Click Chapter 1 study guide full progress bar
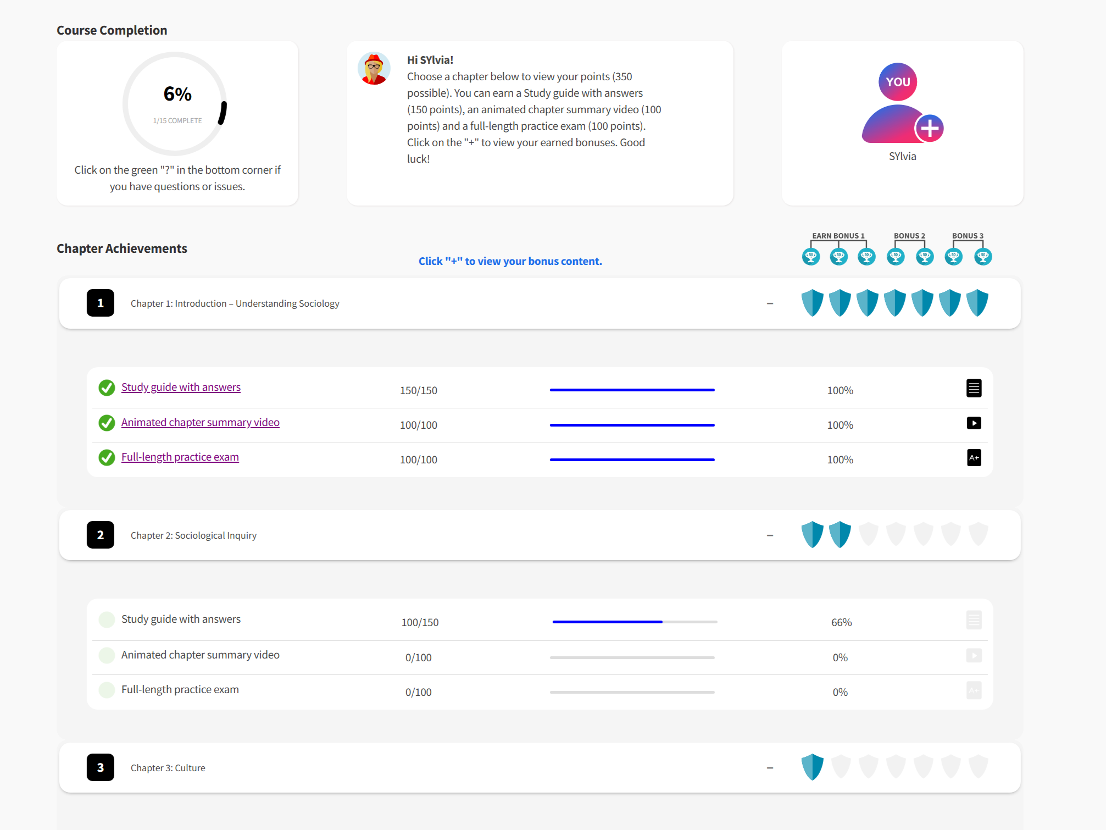The width and height of the screenshot is (1106, 830). (632, 390)
